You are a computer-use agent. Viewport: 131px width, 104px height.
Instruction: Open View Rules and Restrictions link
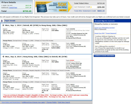[x=11, y=102]
